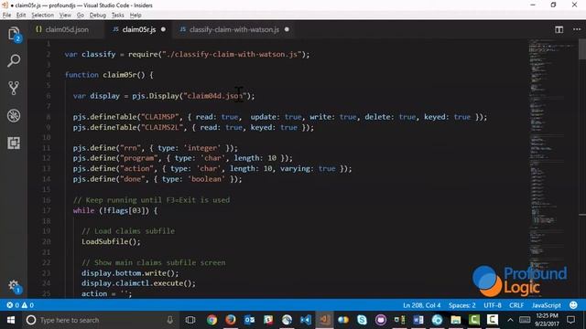Click the "Keep running until F3=Exit" comment
586x329 pixels.
point(151,200)
